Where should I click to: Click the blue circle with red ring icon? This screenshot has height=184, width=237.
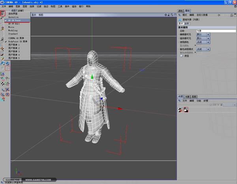coord(8,94)
